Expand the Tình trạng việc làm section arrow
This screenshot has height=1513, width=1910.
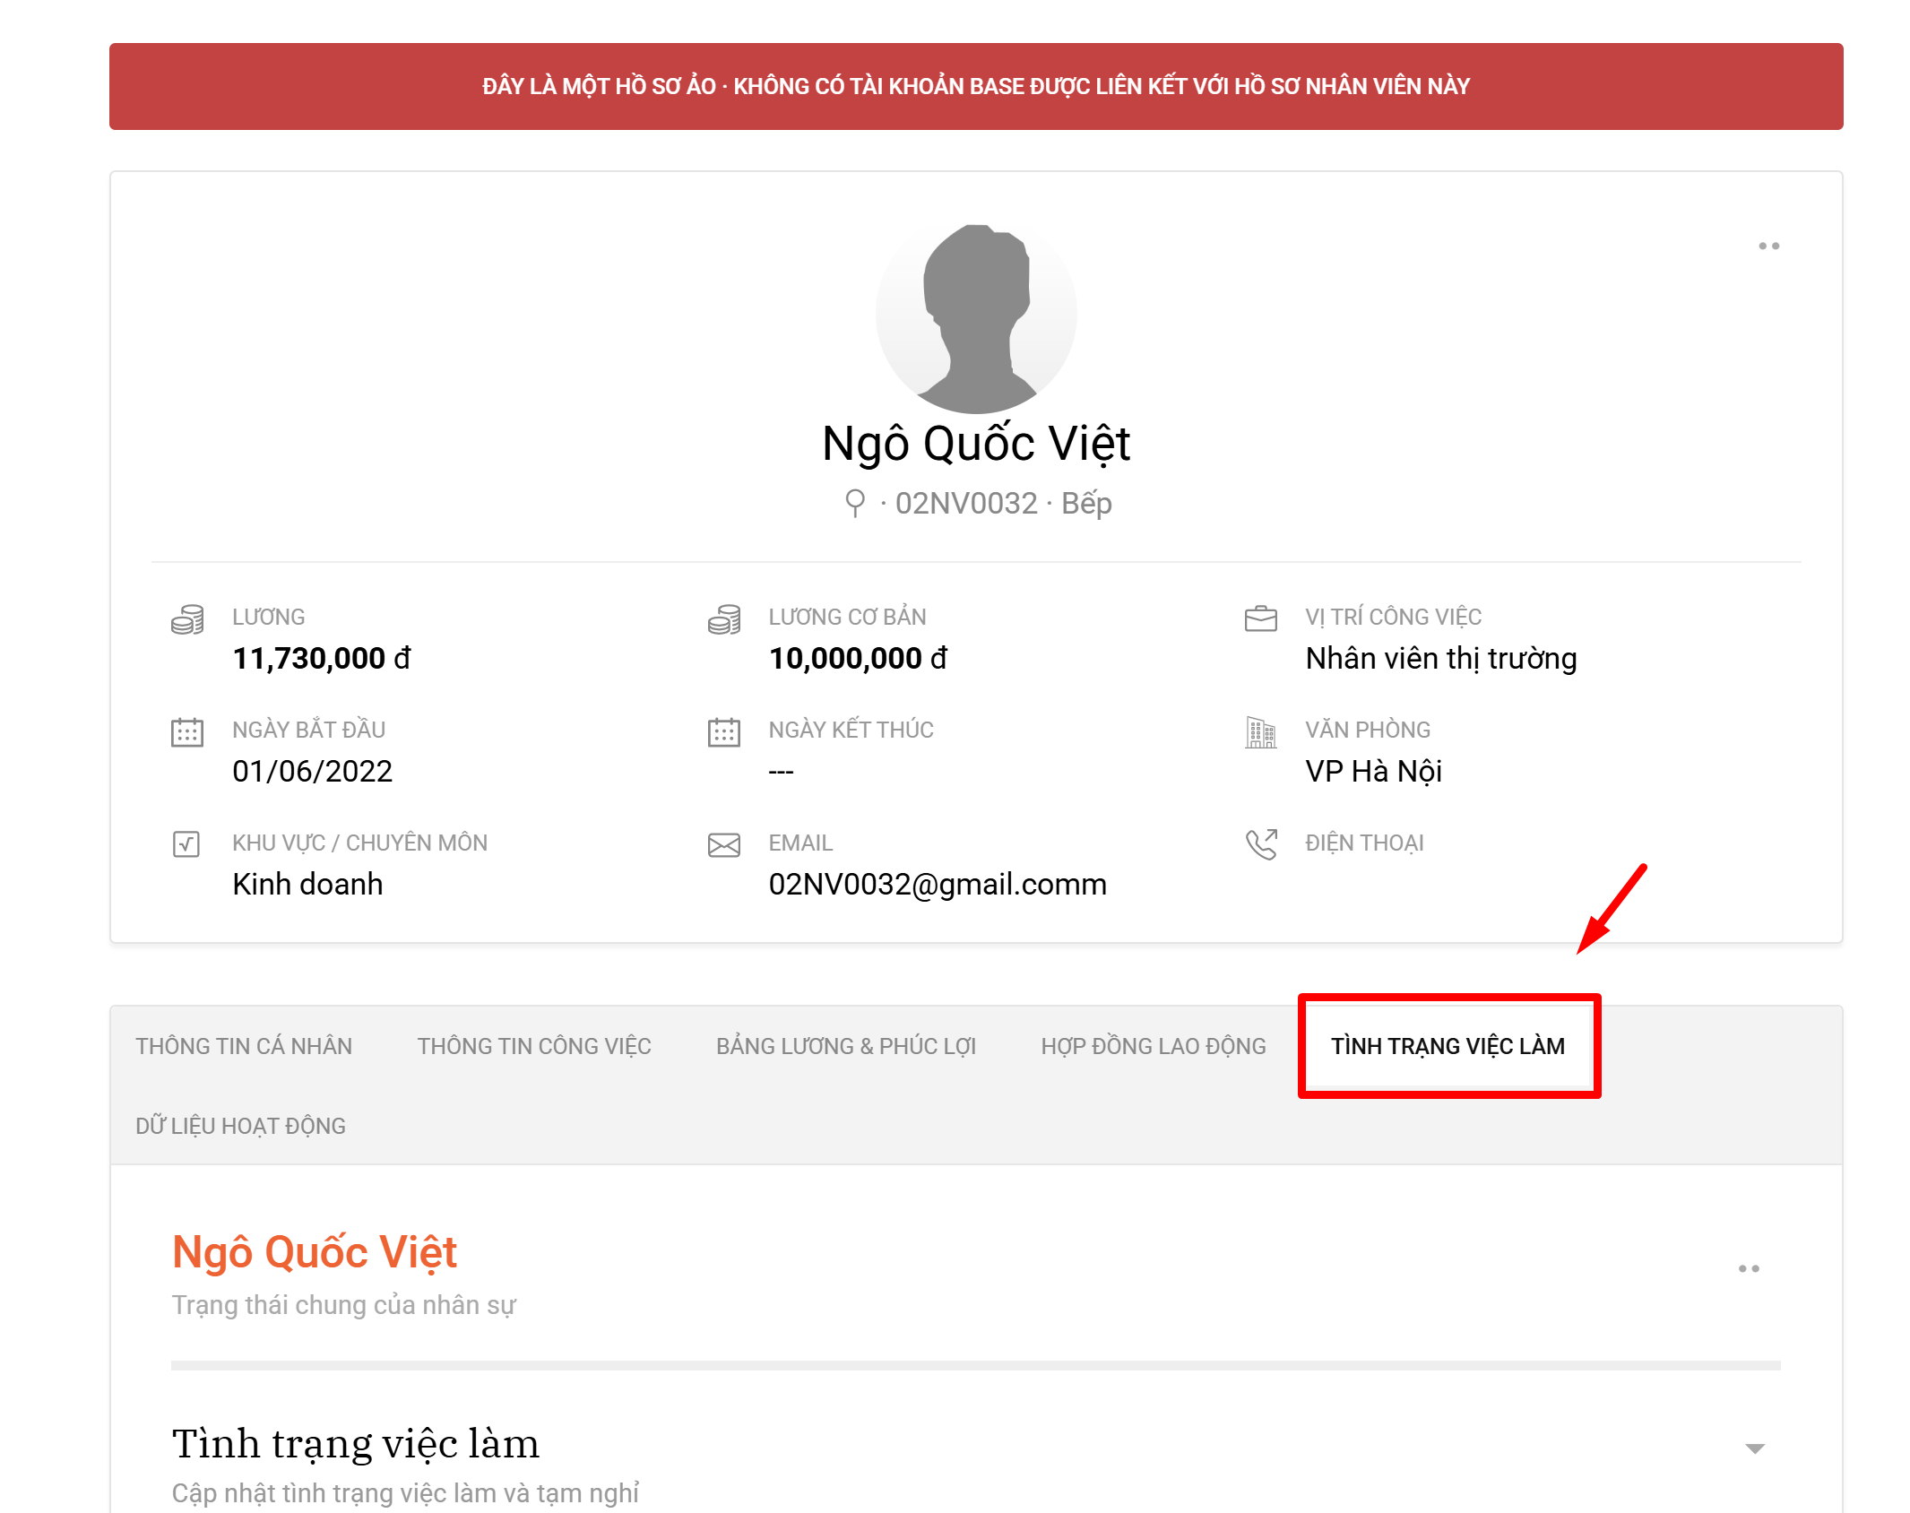1754,1448
